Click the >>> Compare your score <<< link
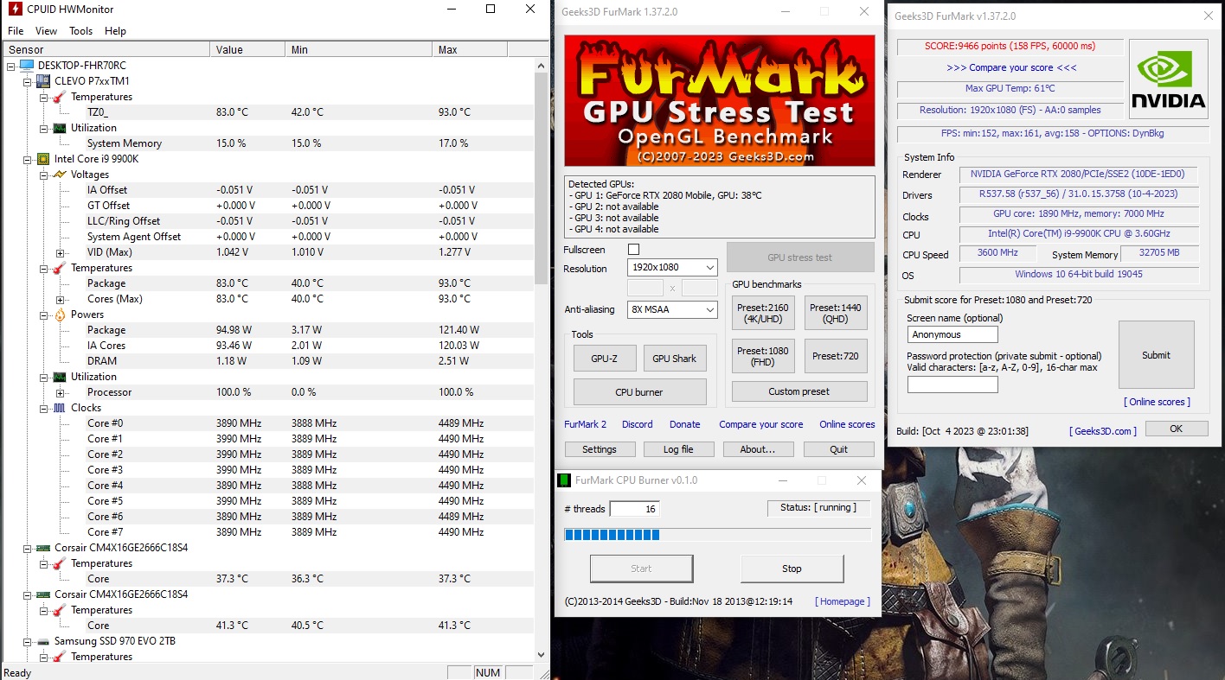The width and height of the screenshot is (1225, 680). [x=1011, y=67]
